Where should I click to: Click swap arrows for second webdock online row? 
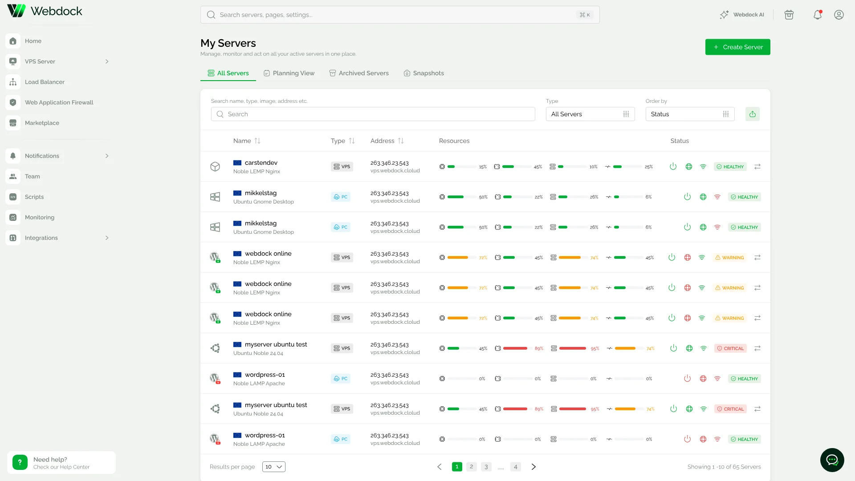coord(757,288)
